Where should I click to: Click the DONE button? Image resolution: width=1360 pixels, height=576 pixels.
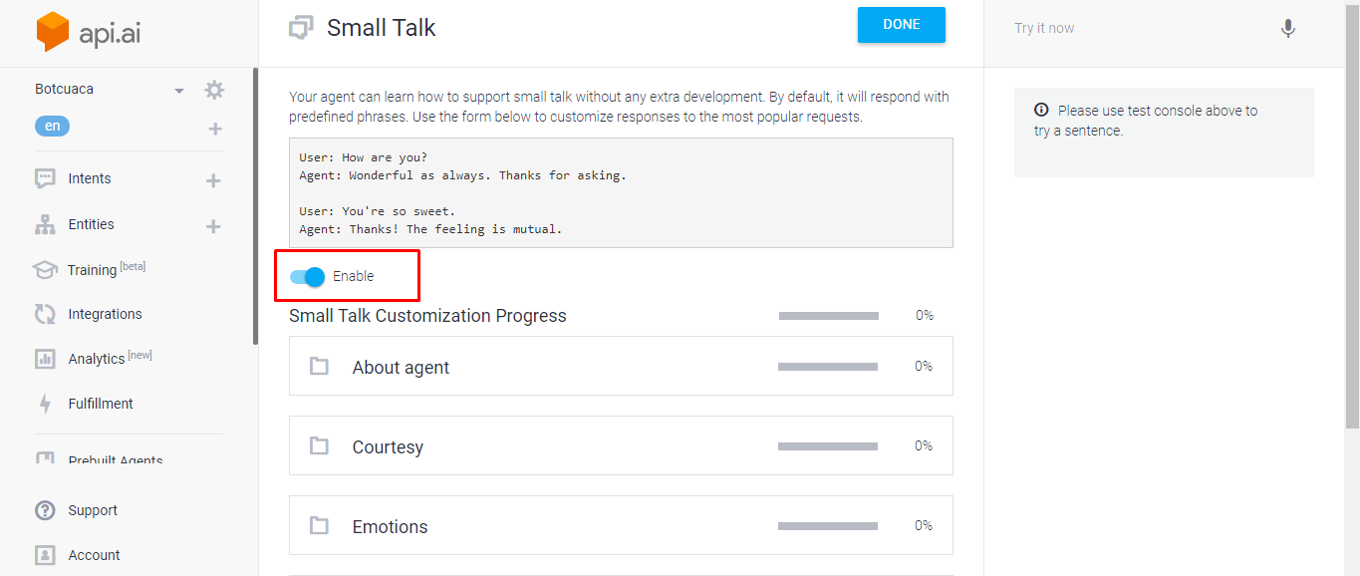point(902,25)
